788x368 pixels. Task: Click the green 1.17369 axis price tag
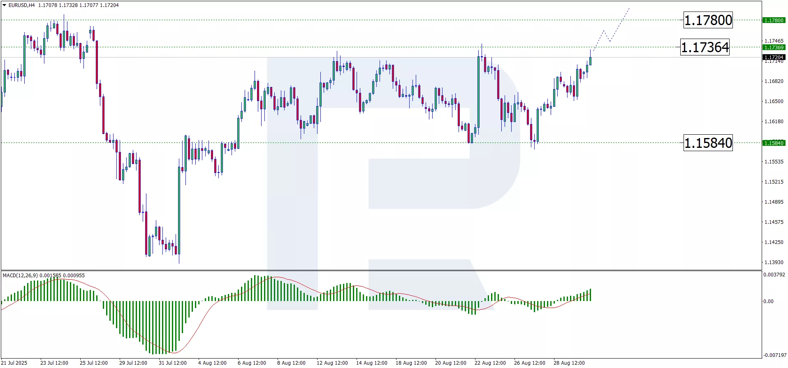(774, 47)
